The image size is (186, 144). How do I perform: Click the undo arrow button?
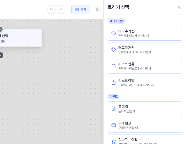[x=51, y=10]
